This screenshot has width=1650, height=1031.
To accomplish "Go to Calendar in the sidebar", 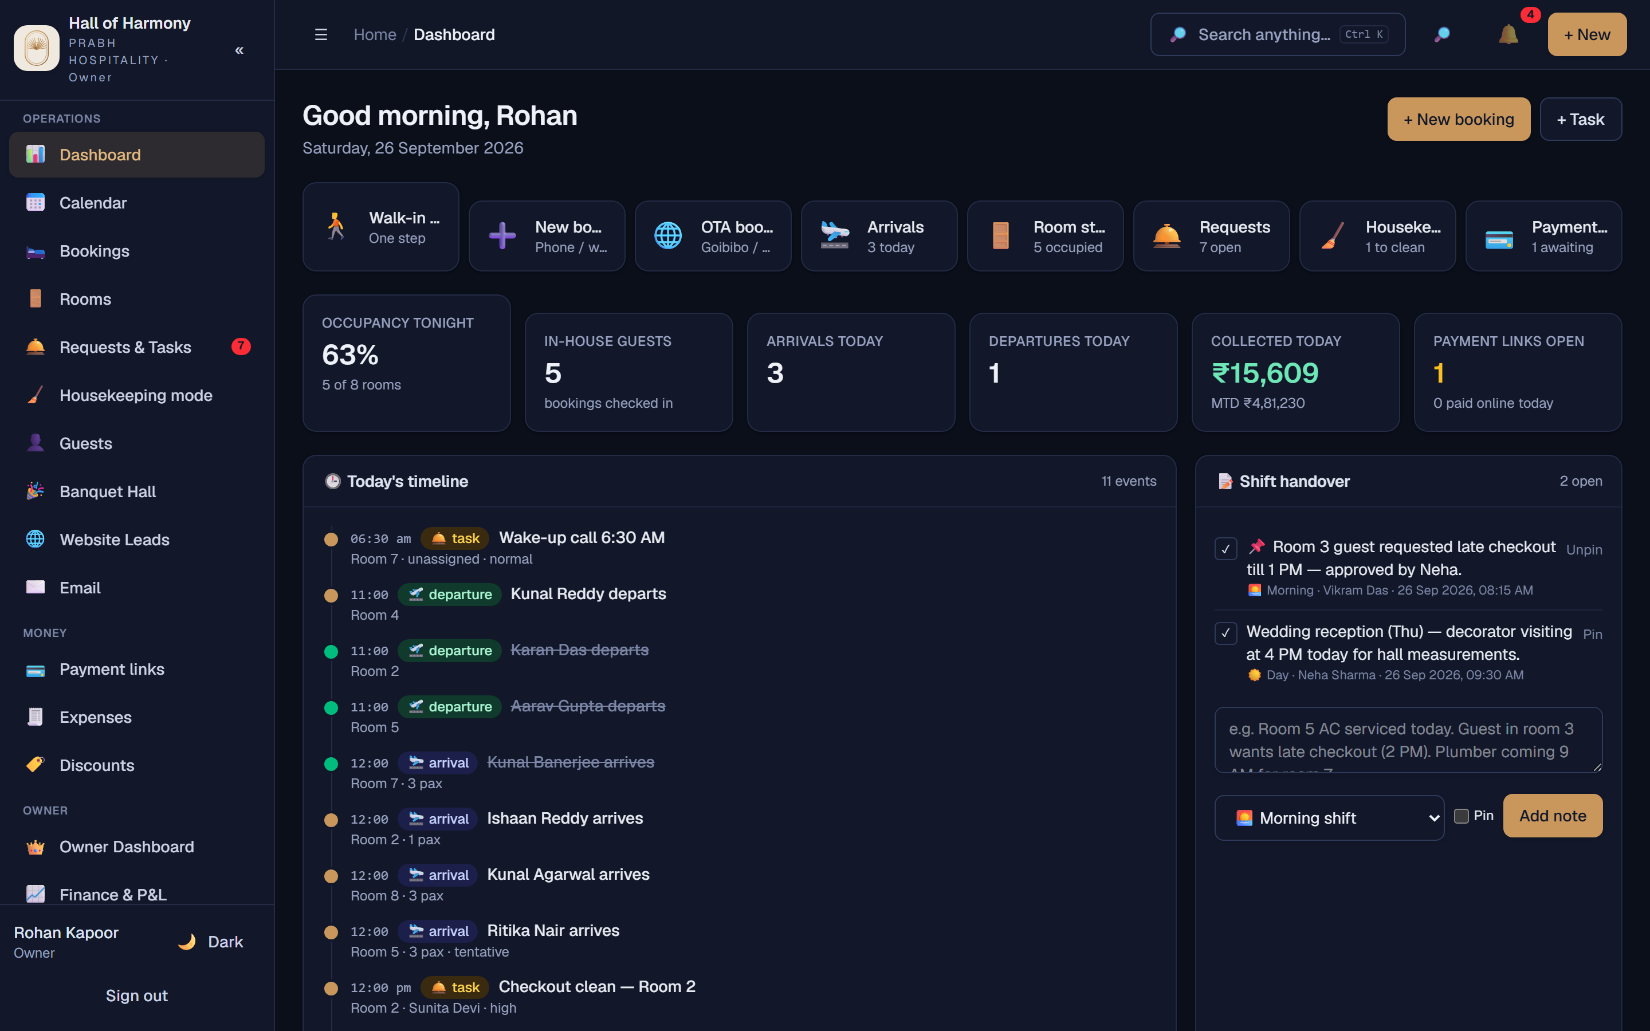I will click(x=137, y=203).
